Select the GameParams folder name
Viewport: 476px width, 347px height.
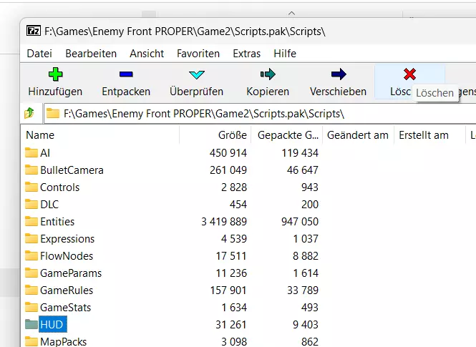tap(71, 273)
